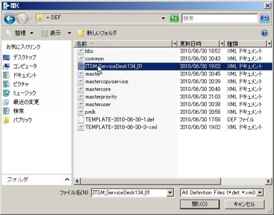The height and width of the screenshot is (215, 274).
Task: Click the コンピュータ icon in sidebar
Action: point(6,66)
